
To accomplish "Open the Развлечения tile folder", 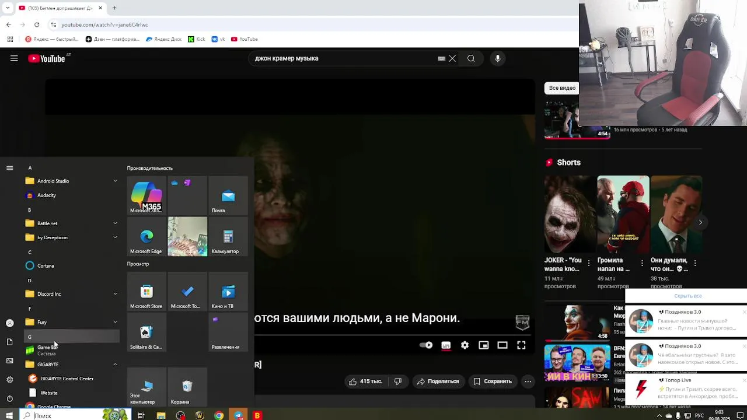I will point(228,332).
